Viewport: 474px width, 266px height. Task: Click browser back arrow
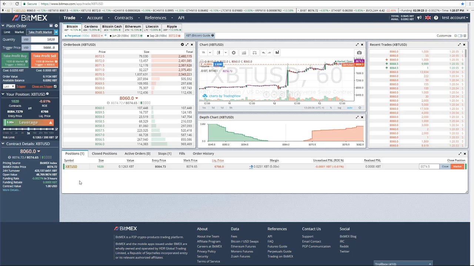[4, 4]
